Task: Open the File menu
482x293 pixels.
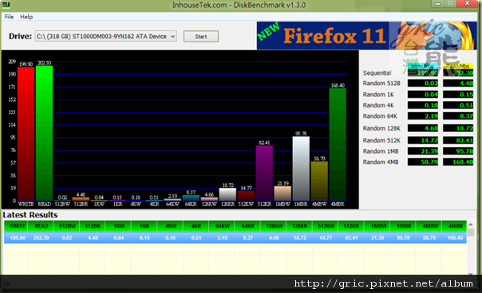Action: tap(9, 17)
